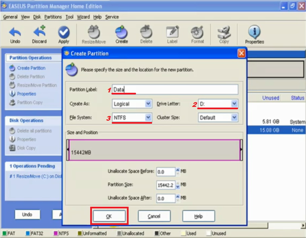Click the Status column header
Screen dimensions: 306x238
(297, 98)
